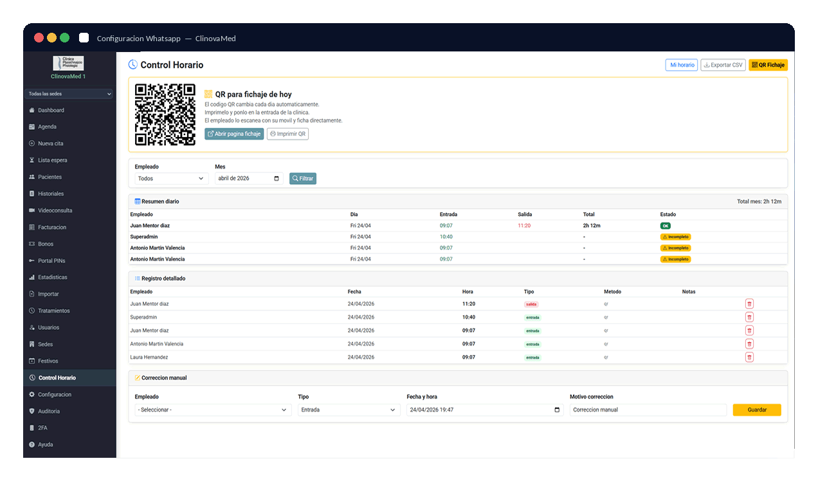818x479 pixels.
Task: Click the Filtrar button
Action: tap(303, 178)
